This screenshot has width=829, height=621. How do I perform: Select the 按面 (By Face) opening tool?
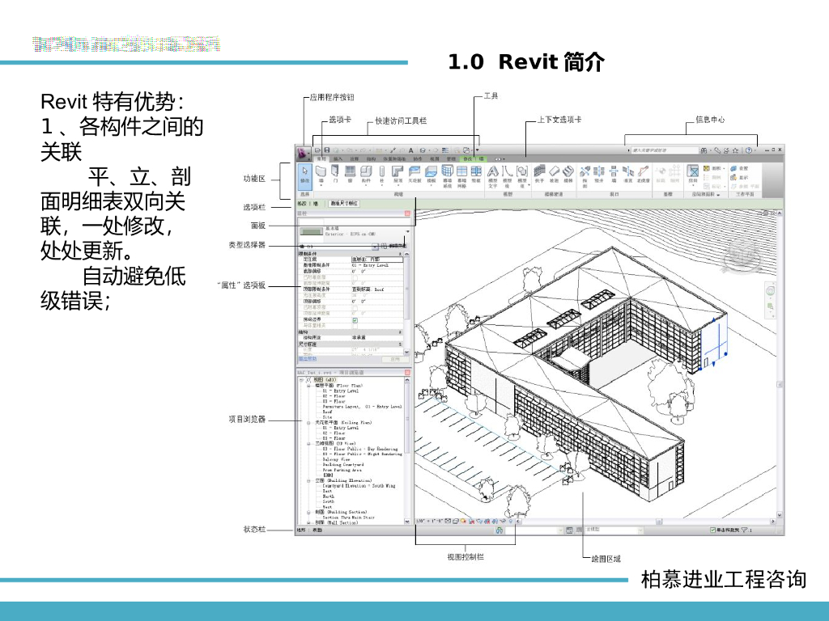point(585,176)
